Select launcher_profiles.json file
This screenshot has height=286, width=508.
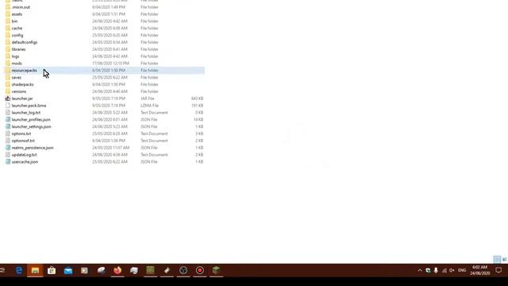point(31,120)
